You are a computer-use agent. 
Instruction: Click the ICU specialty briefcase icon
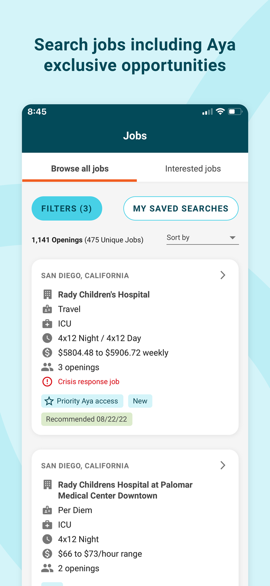(47, 323)
